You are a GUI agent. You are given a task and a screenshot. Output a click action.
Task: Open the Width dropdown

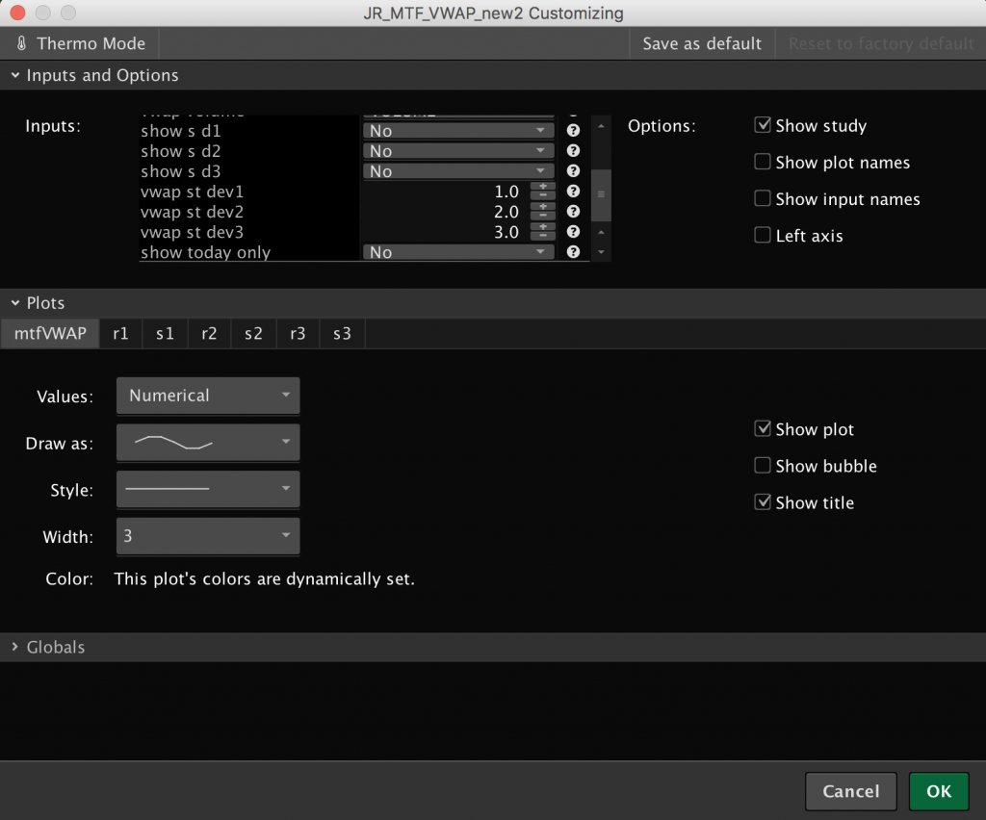207,536
